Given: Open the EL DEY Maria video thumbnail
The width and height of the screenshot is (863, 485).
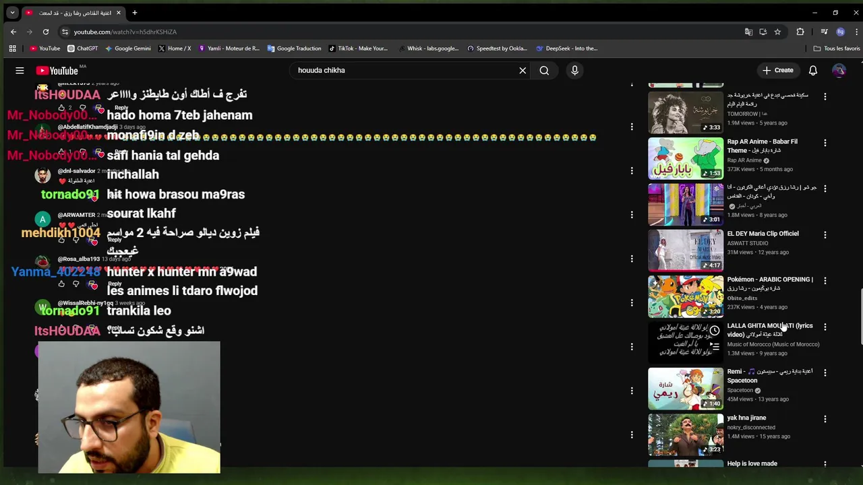Looking at the screenshot, I should (x=686, y=251).
